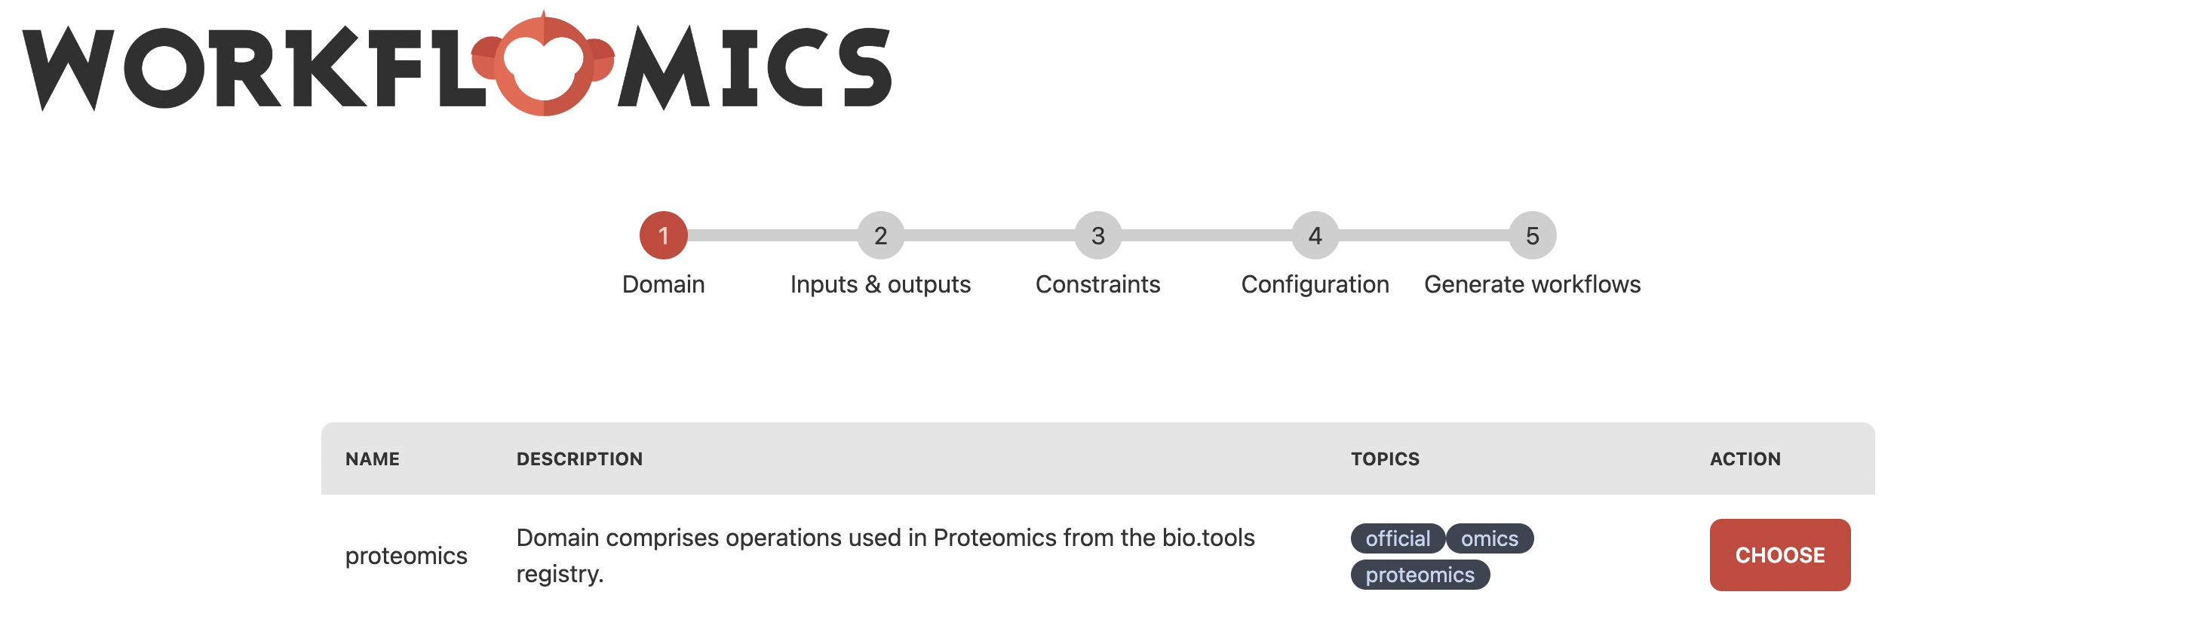Select step 1 circle in stepper
The height and width of the screenshot is (644, 2204).
point(663,235)
